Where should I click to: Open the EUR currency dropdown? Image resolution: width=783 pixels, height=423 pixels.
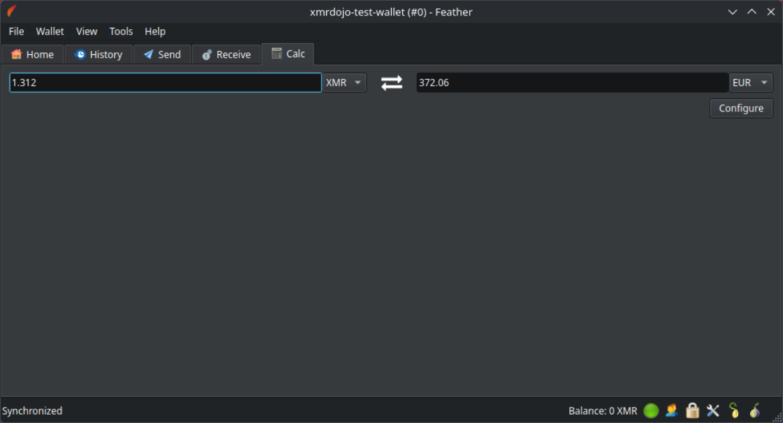tap(751, 83)
